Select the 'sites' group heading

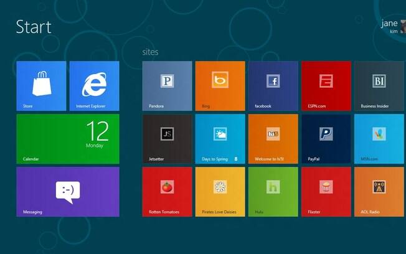click(x=150, y=52)
